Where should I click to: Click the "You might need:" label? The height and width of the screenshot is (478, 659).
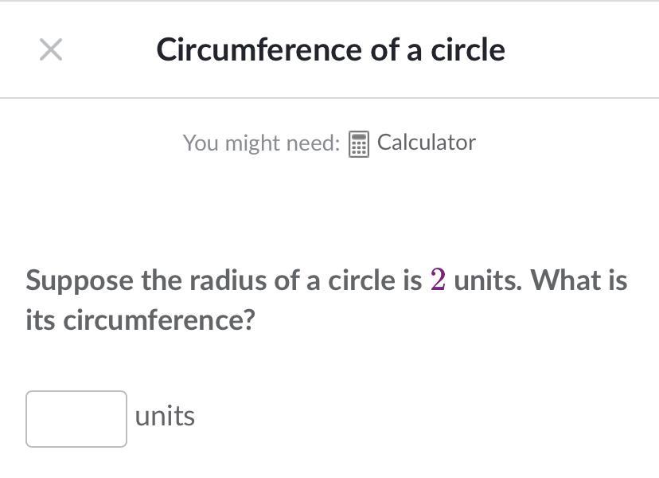(x=261, y=143)
